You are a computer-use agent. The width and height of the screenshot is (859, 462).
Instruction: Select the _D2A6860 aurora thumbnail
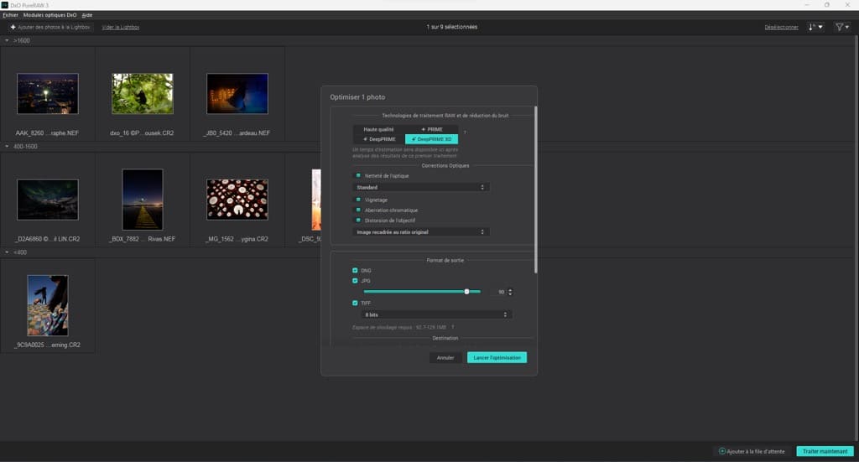(48, 200)
